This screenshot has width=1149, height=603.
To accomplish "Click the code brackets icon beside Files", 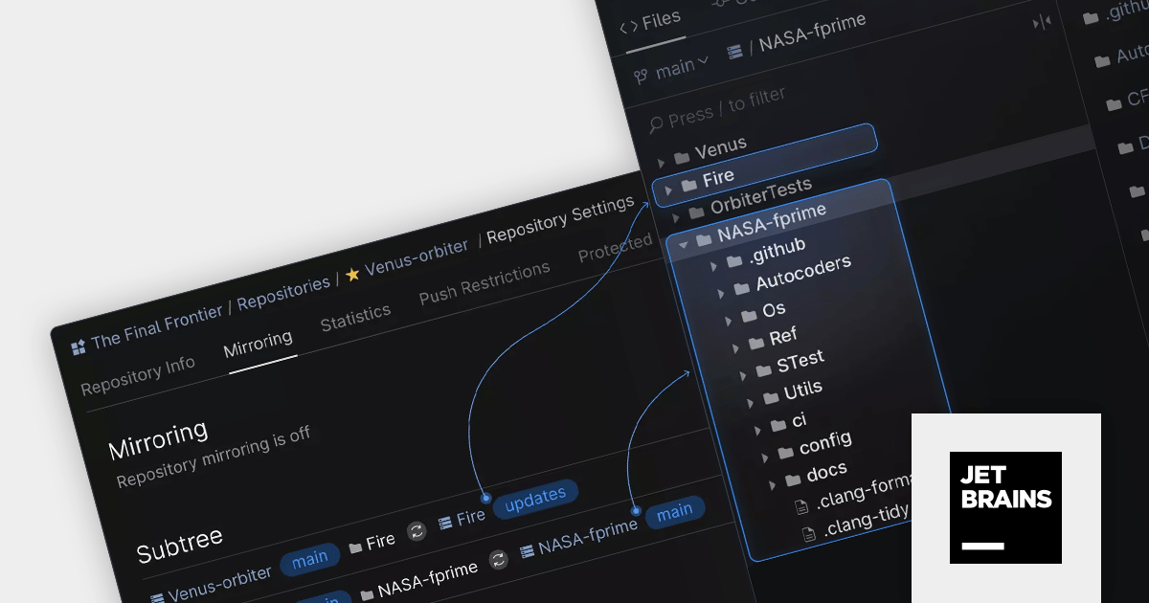I will coord(629,27).
